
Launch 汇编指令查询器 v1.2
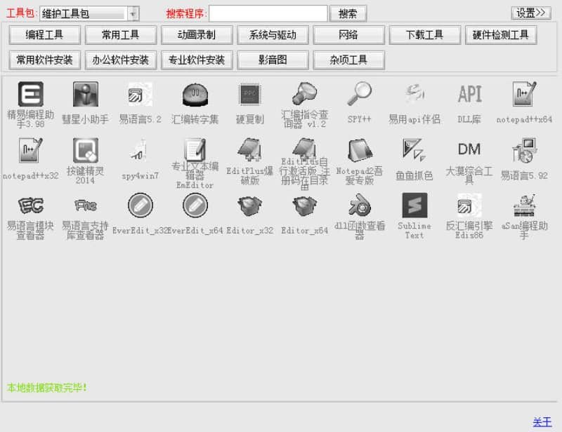[x=305, y=94]
